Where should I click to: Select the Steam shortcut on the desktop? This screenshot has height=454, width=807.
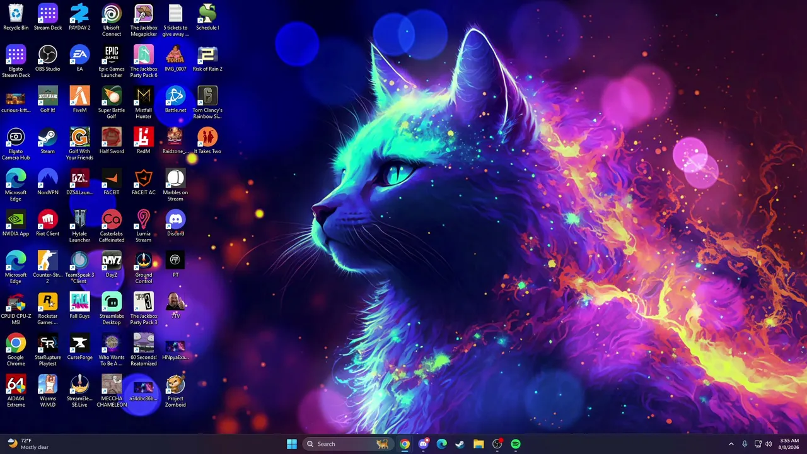(48, 141)
